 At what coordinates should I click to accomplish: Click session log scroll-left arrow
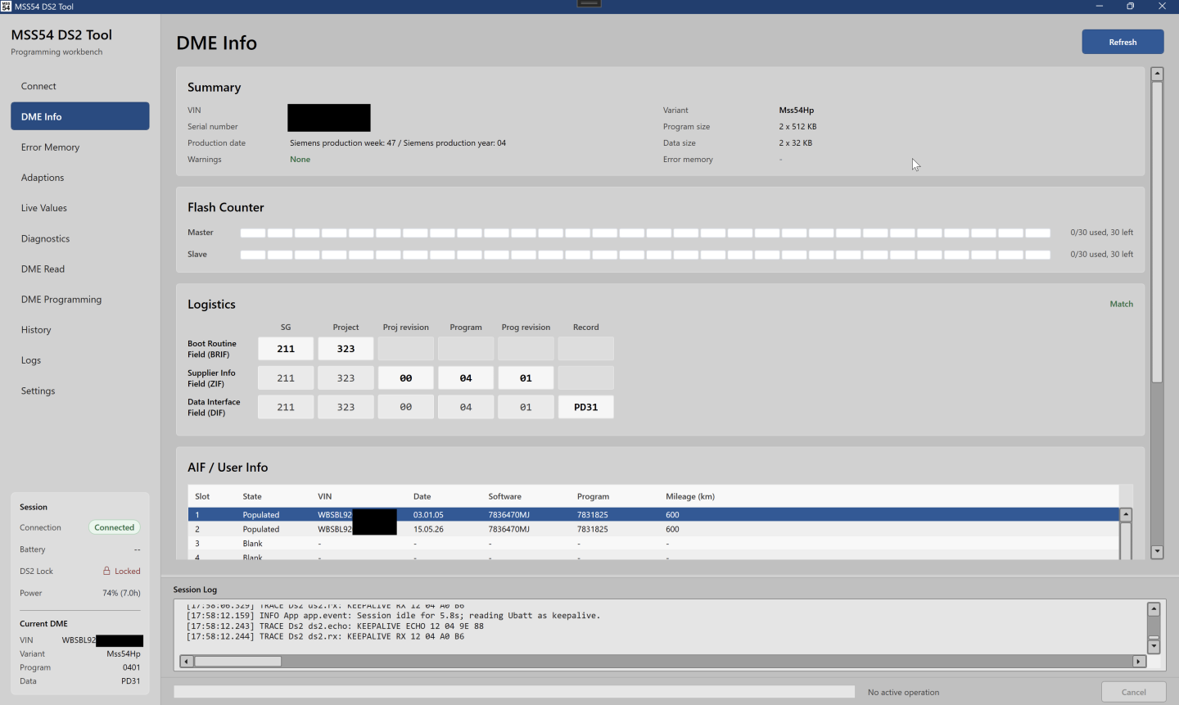pyautogui.click(x=187, y=661)
